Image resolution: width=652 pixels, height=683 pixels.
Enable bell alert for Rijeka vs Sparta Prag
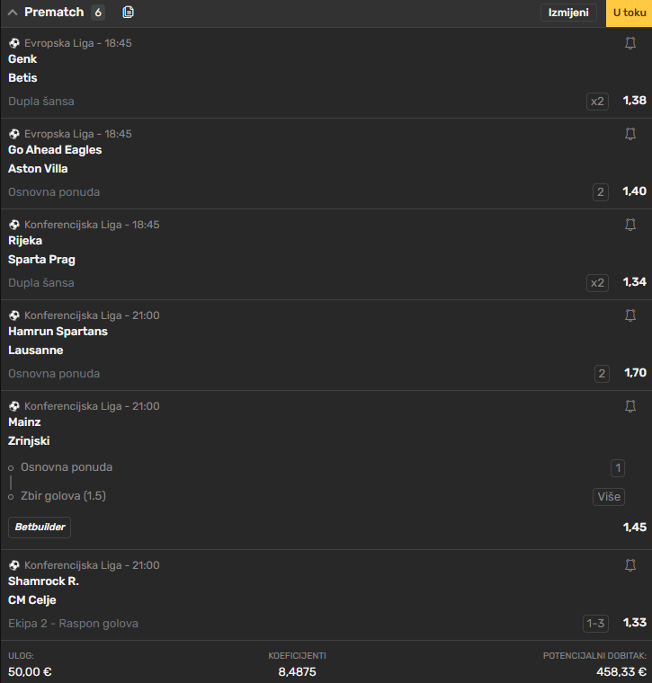(x=630, y=225)
